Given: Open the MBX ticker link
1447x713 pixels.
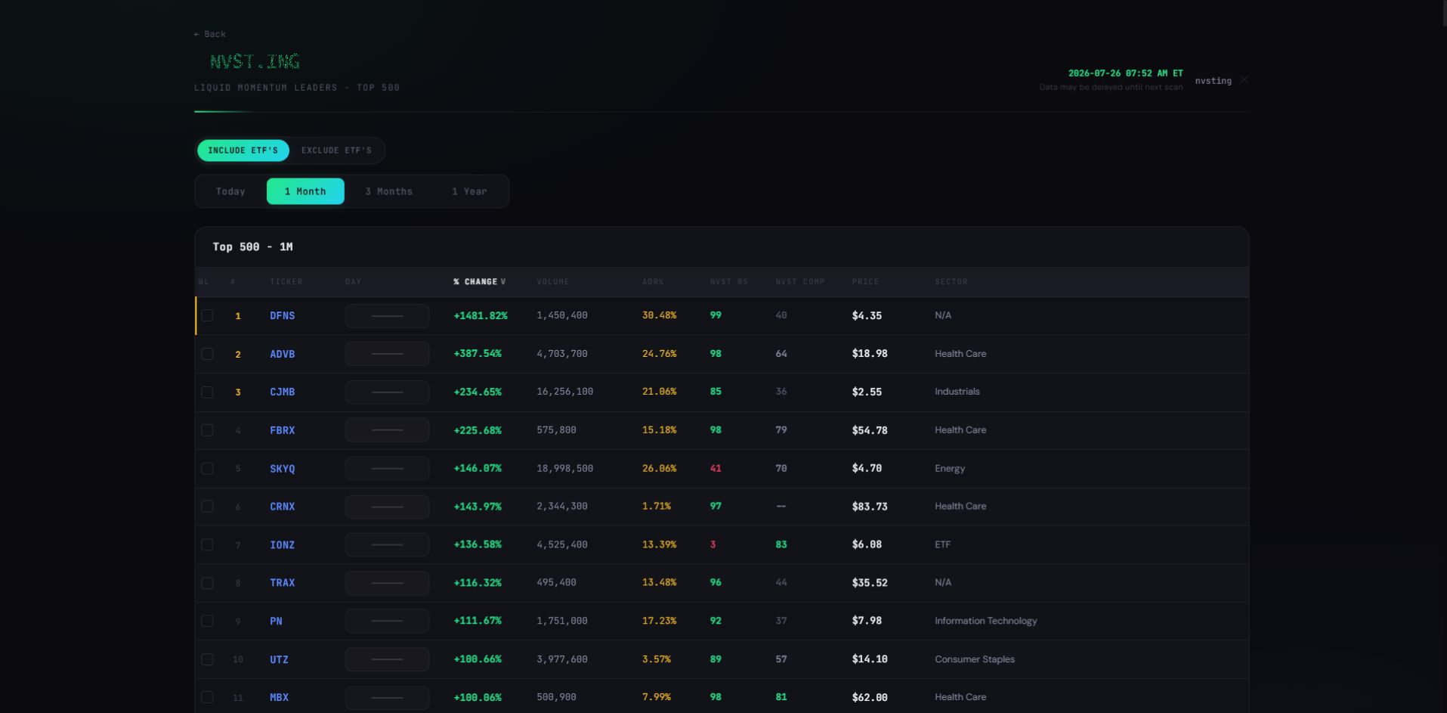Looking at the screenshot, I should (279, 698).
